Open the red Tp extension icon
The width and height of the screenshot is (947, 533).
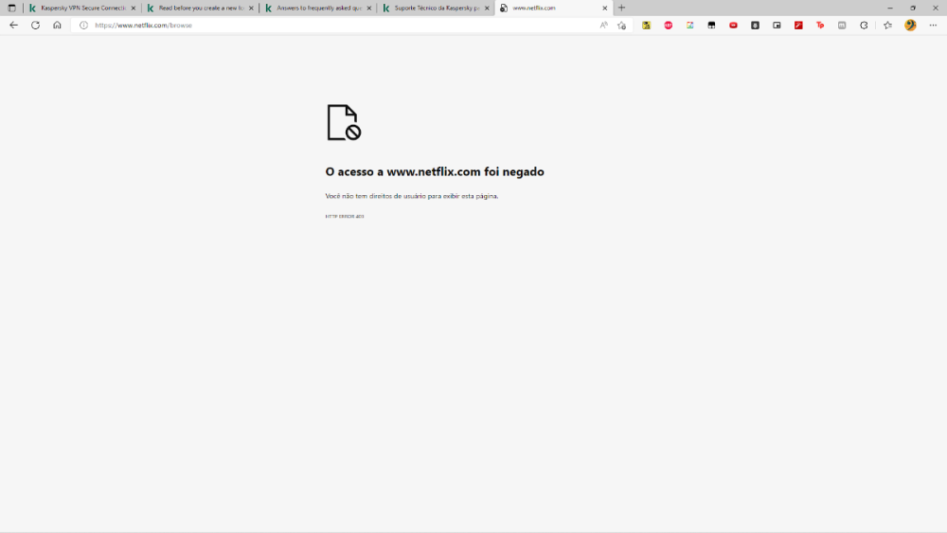pyautogui.click(x=820, y=26)
